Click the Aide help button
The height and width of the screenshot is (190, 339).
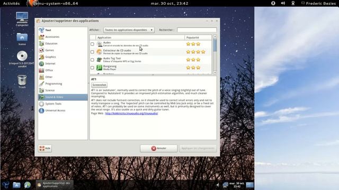tap(45, 148)
